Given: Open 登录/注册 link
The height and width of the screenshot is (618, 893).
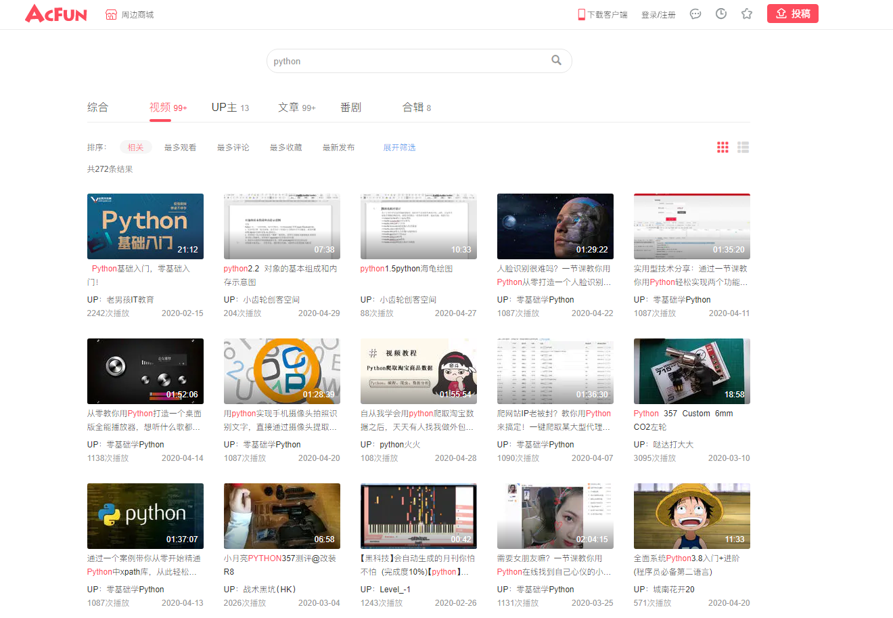Looking at the screenshot, I should (658, 15).
